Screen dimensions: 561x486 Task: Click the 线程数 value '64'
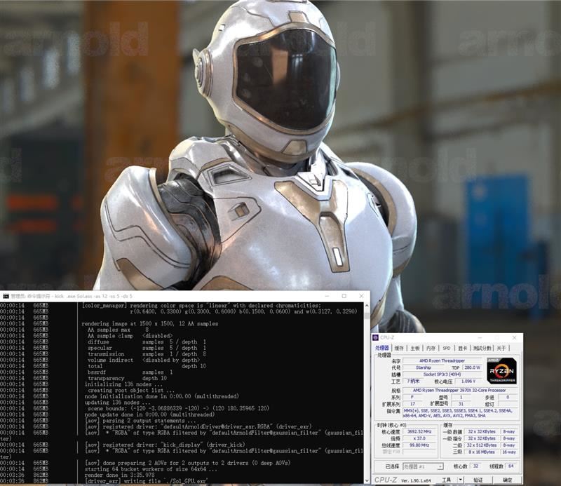(511, 466)
